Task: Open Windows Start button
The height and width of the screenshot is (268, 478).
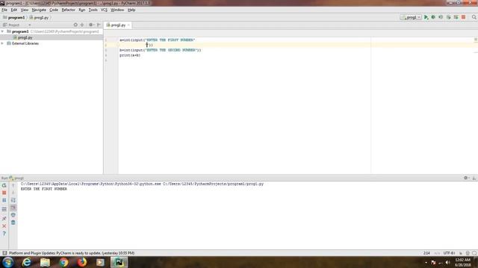Action: coord(8,262)
